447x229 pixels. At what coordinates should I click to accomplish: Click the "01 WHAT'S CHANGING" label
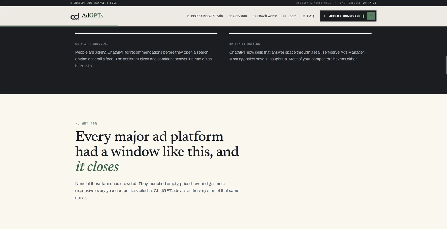(x=91, y=44)
